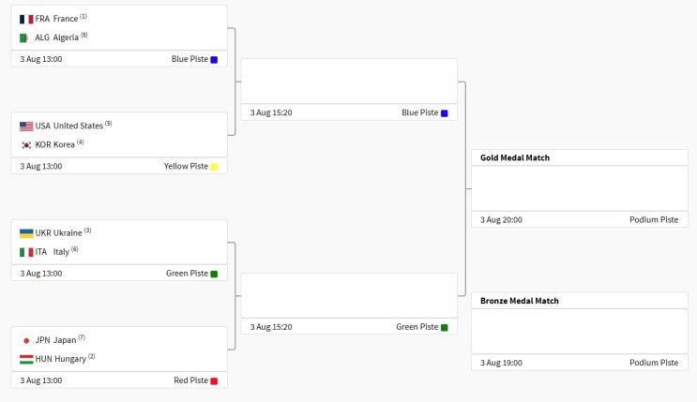The image size is (697, 402).
Task: Click the Ukraine flag icon
Action: click(x=26, y=233)
